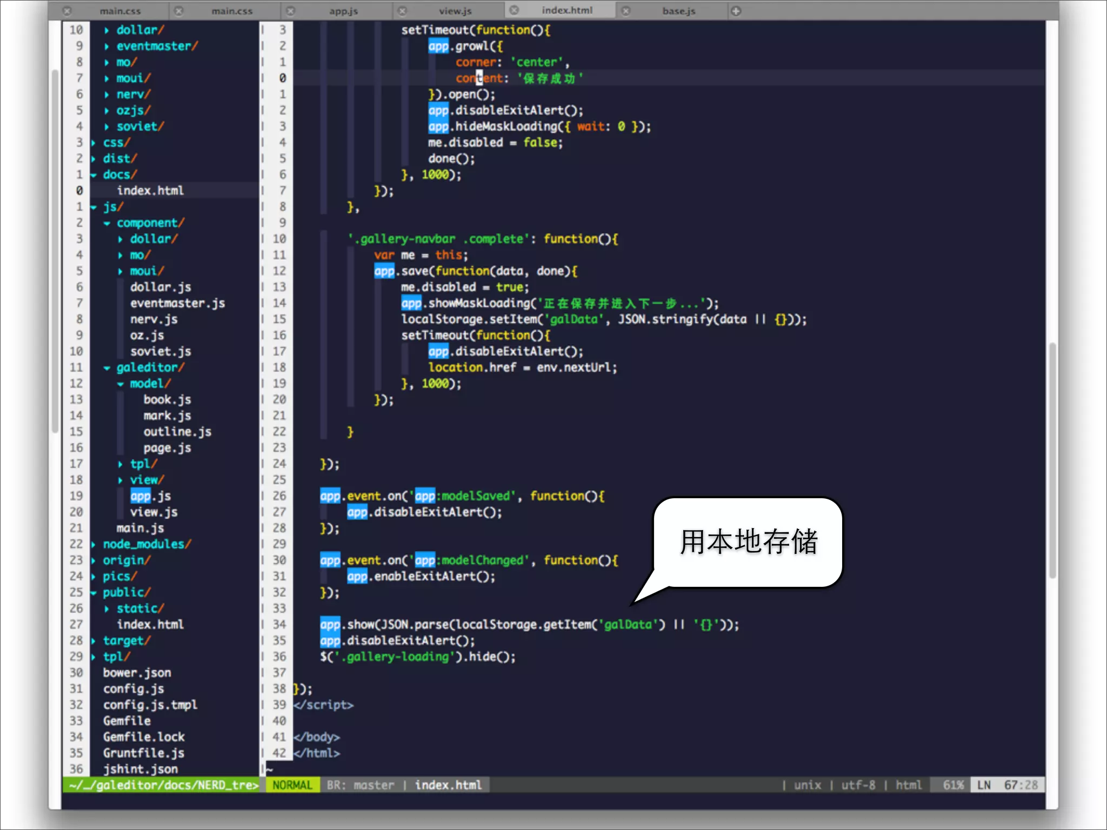
Task: Open nerv.js in the file tree
Action: (x=154, y=319)
